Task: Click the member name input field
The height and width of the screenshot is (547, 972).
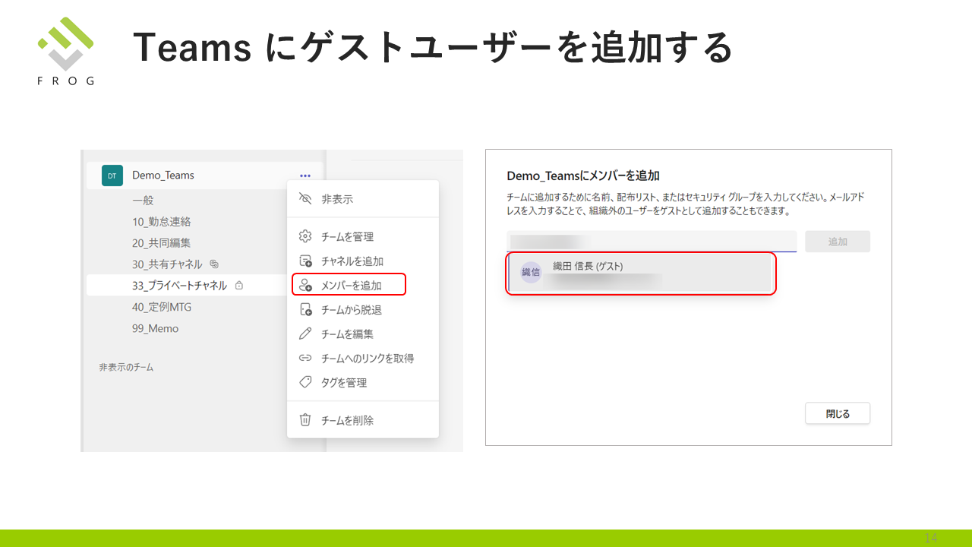Action: 652,242
